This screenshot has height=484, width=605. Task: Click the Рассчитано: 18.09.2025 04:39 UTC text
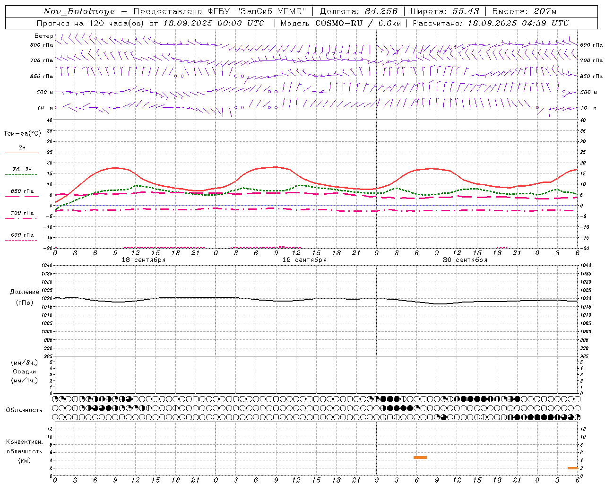pyautogui.click(x=491, y=23)
